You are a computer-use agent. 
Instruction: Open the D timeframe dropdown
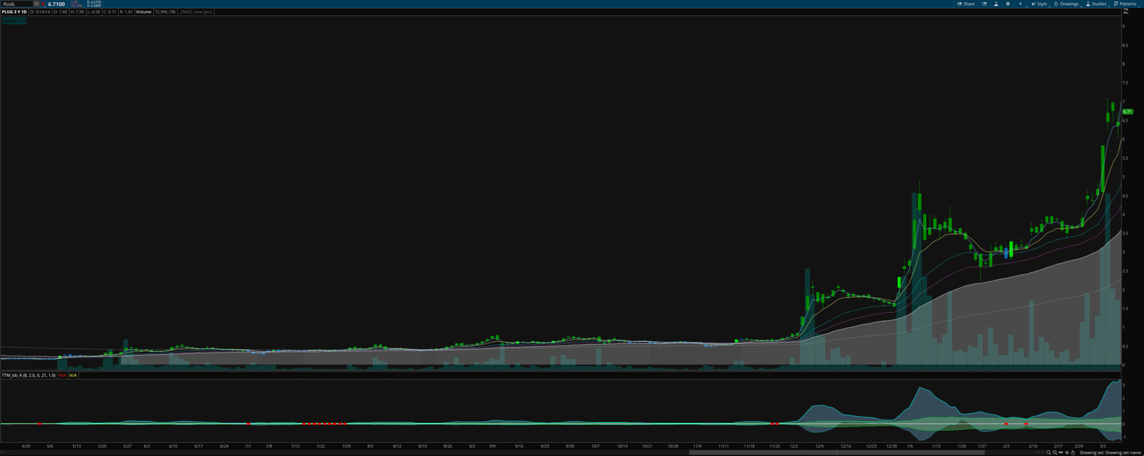[x=1020, y=4]
